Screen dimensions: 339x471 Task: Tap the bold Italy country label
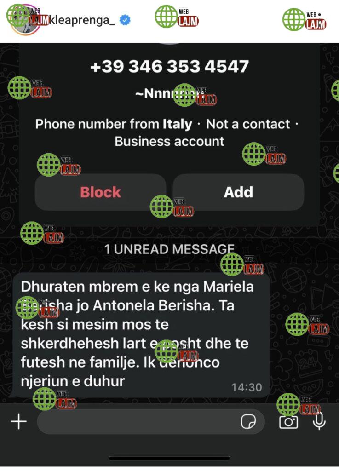[x=177, y=124]
